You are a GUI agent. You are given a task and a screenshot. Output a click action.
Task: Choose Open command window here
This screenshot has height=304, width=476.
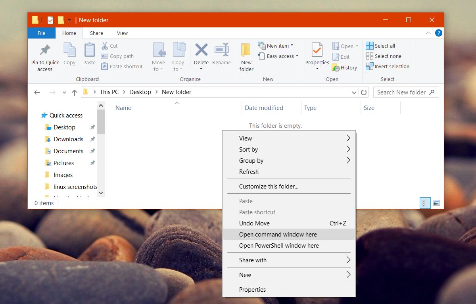(278, 234)
